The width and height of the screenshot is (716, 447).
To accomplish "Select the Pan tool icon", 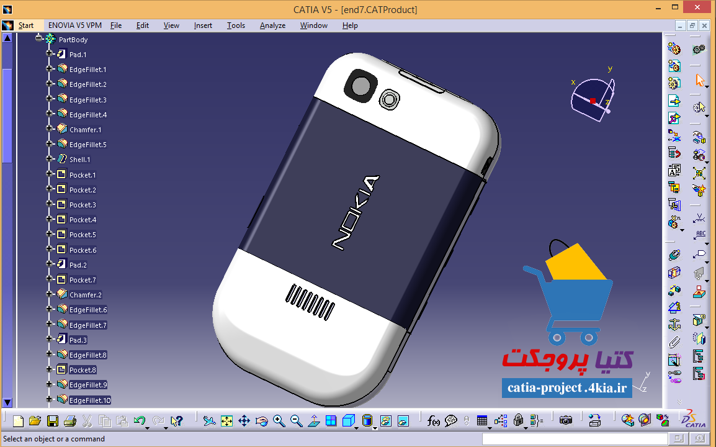I will pyautogui.click(x=244, y=421).
